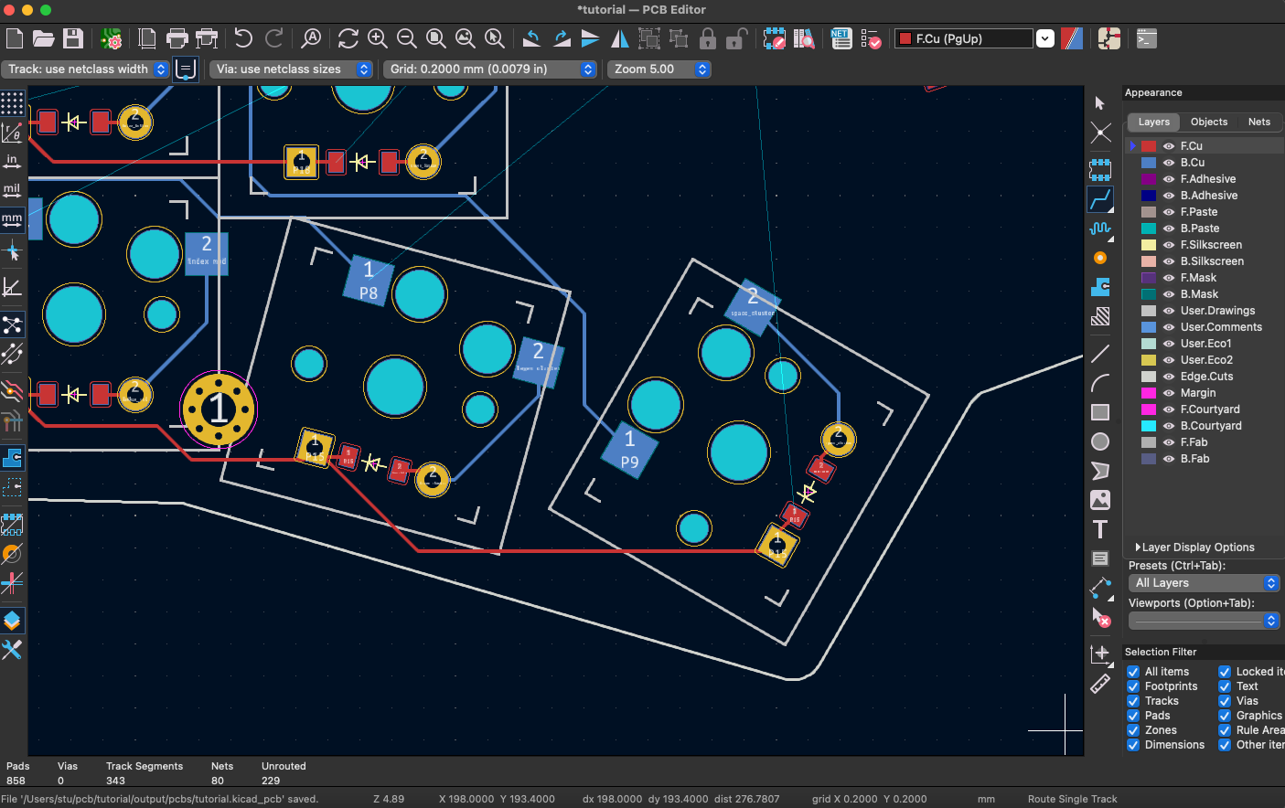Open the Grid size dropdown
Image resolution: width=1285 pixels, height=808 pixels.
588,69
